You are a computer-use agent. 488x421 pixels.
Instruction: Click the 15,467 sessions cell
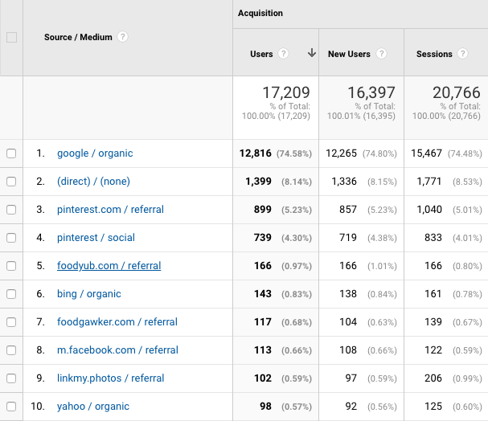click(x=426, y=153)
